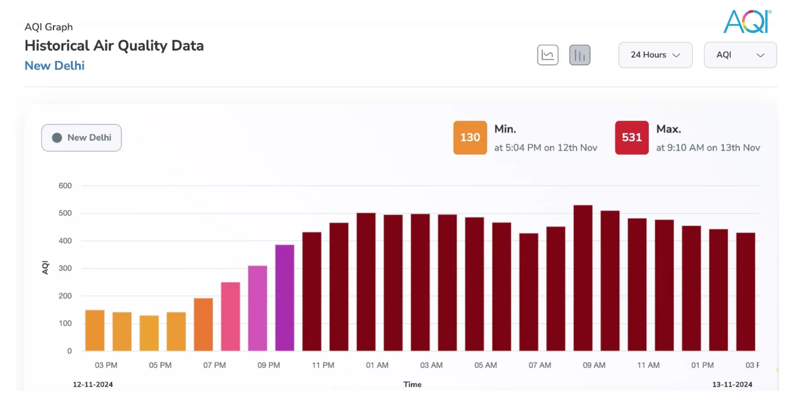Switch to bar chart view icon
Viewport: 793px width, 401px height.
(579, 55)
